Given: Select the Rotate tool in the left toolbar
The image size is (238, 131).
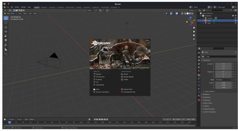Looking at the screenshot, I should (6, 32).
